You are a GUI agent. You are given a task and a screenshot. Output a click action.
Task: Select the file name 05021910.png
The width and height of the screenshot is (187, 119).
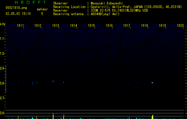16,8
